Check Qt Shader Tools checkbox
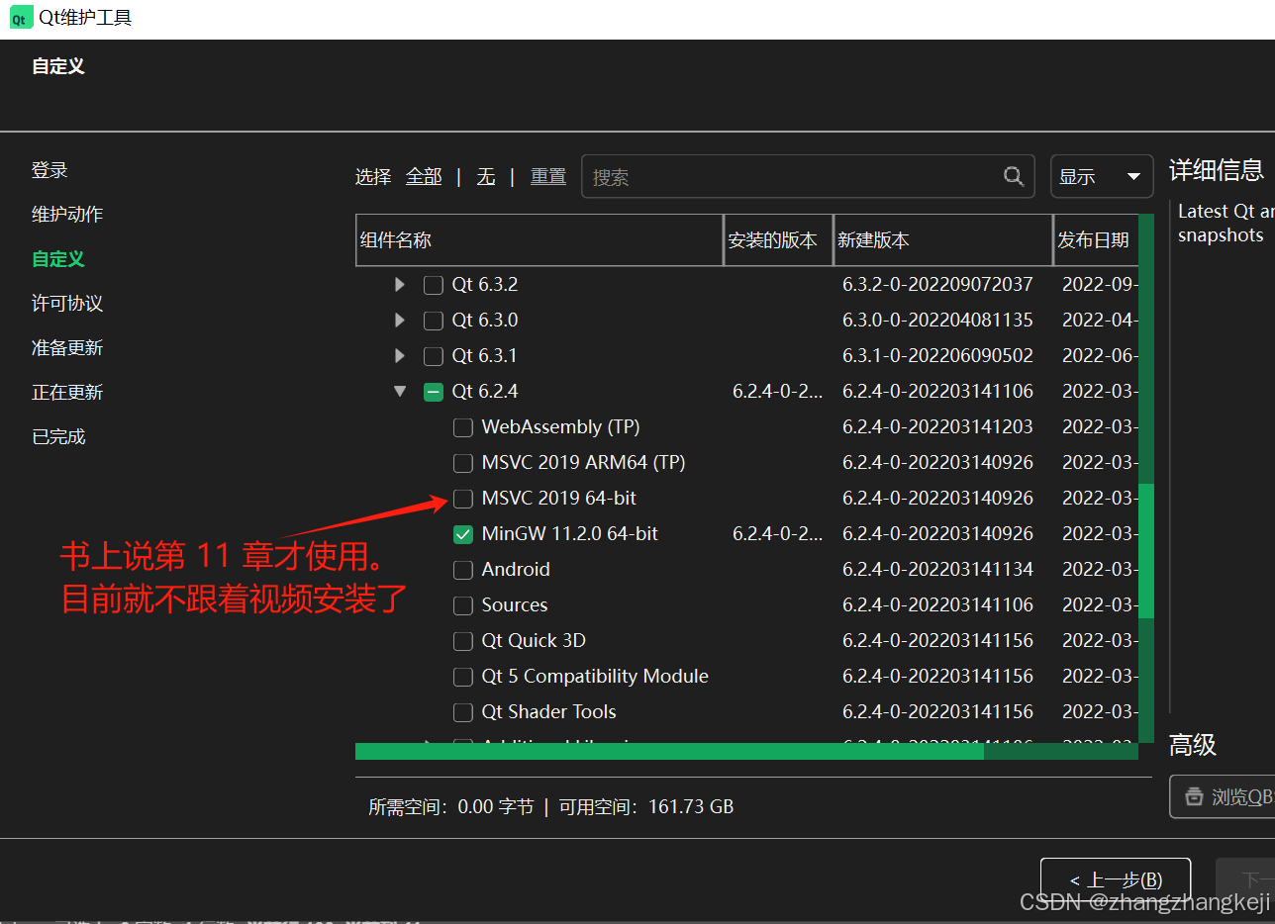The height and width of the screenshot is (924, 1275). coord(462,712)
